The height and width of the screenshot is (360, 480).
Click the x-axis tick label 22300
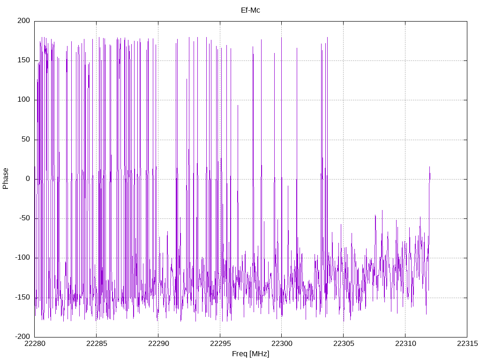coord(282,344)
